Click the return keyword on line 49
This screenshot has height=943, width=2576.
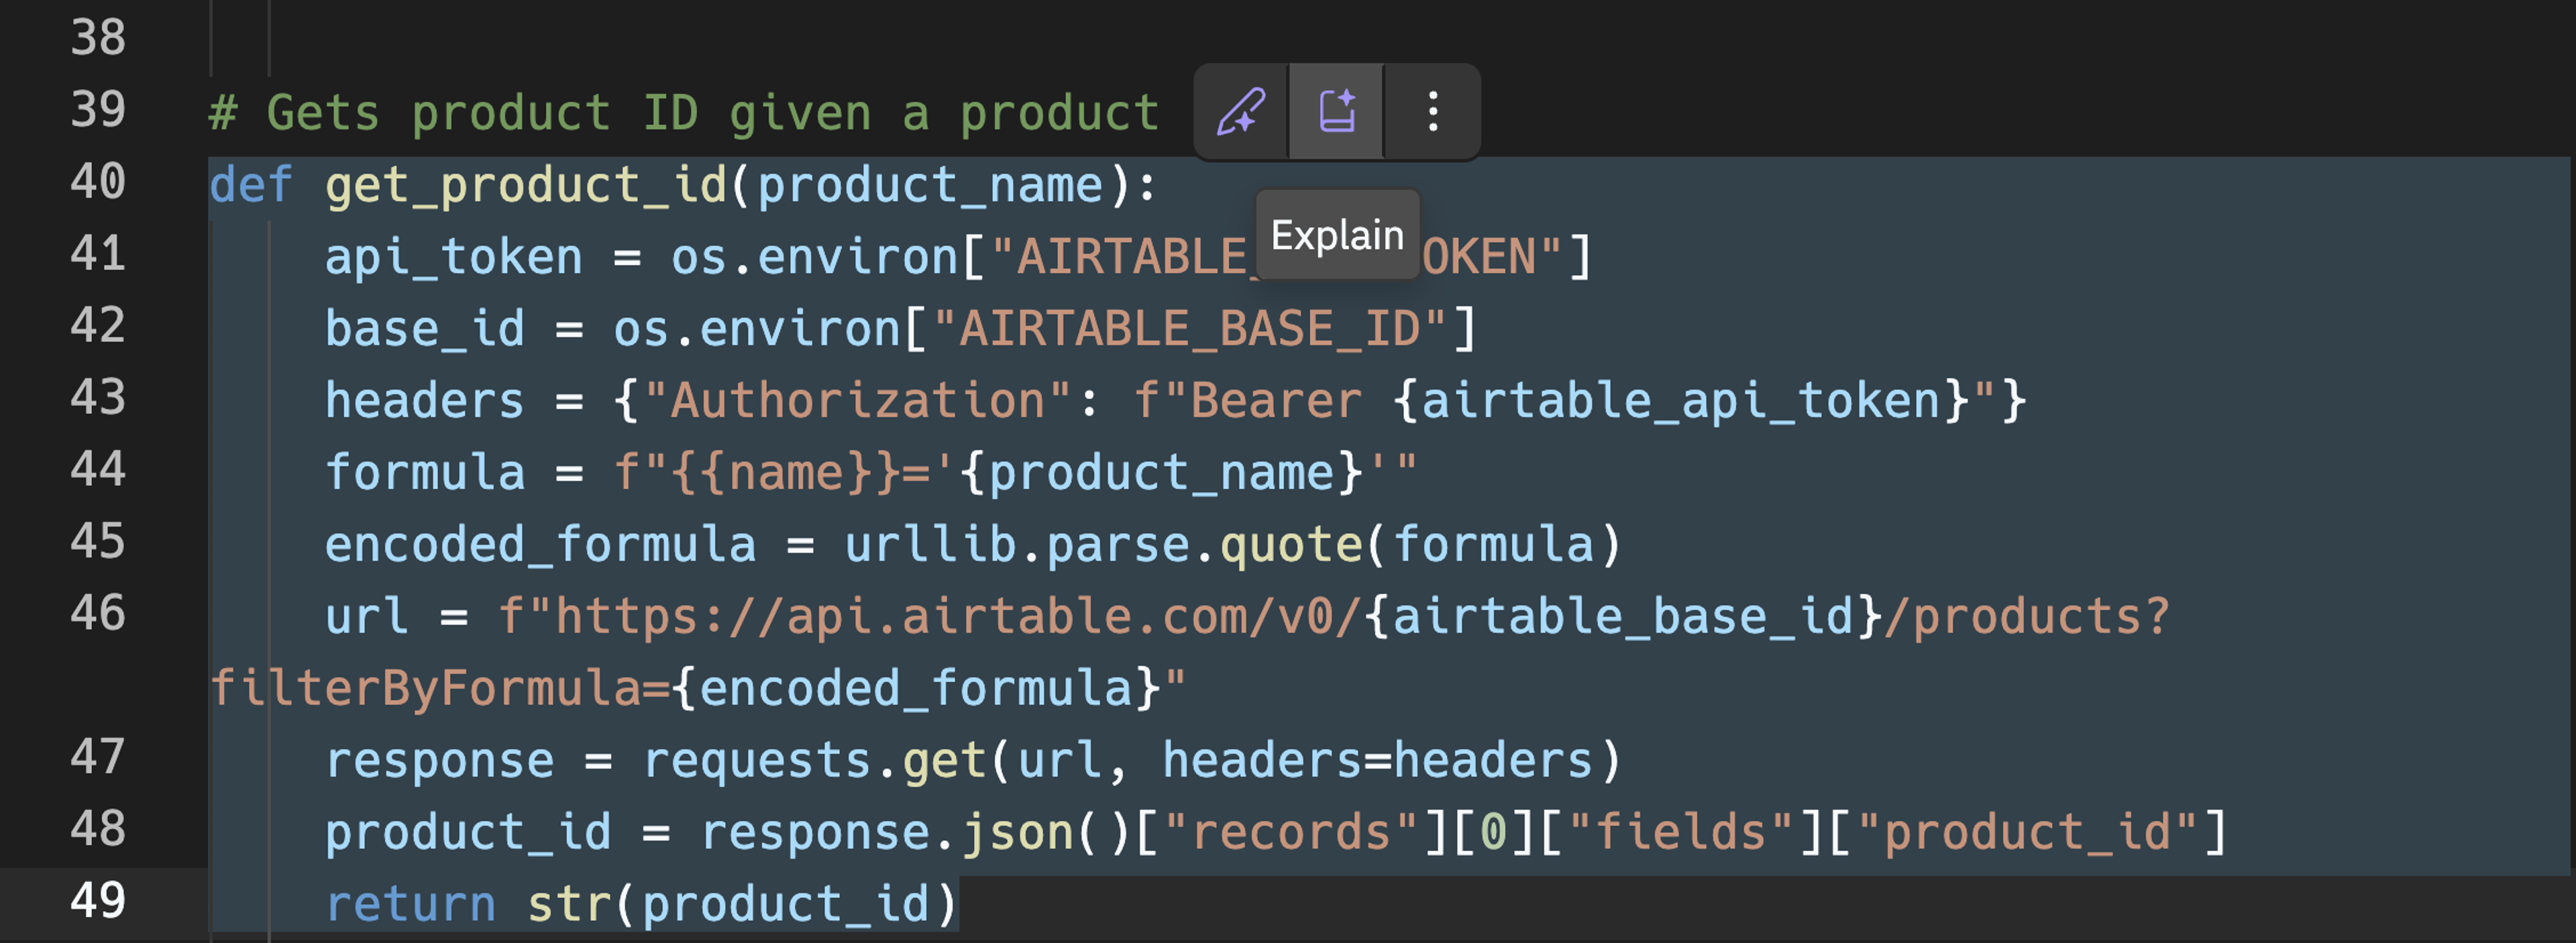pyautogui.click(x=410, y=904)
